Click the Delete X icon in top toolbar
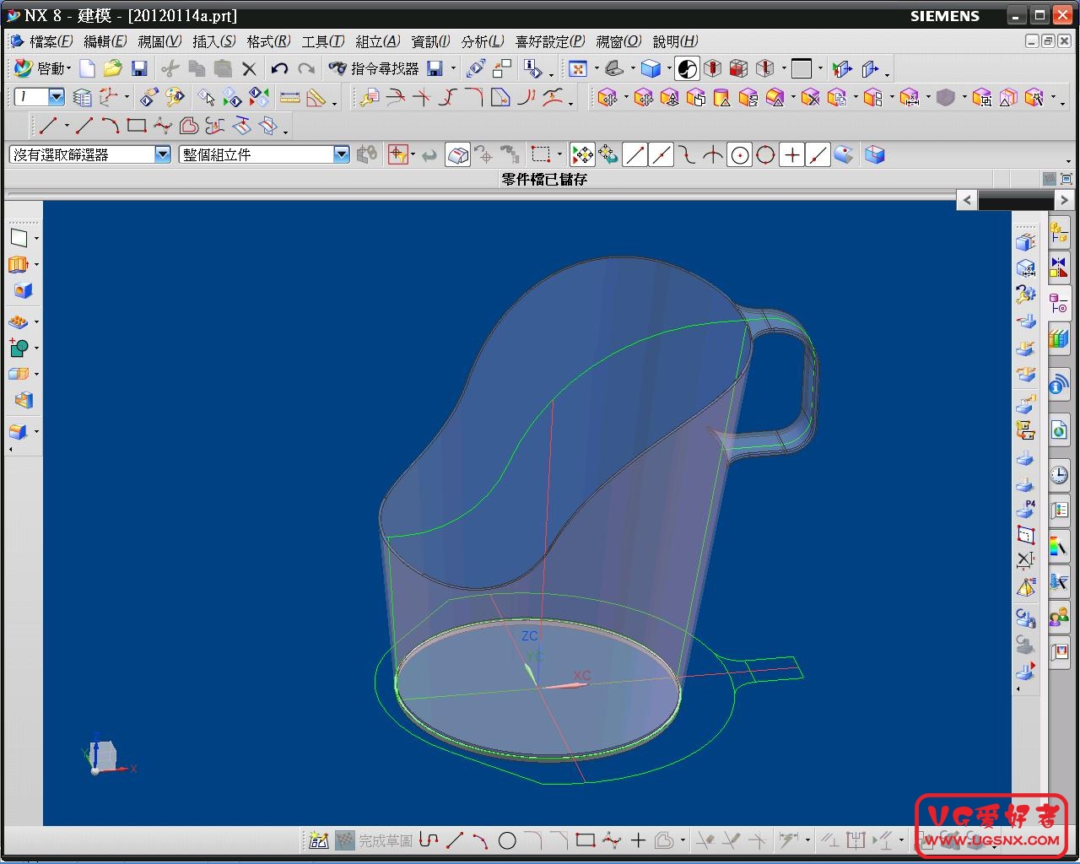1080x864 pixels. click(249, 68)
